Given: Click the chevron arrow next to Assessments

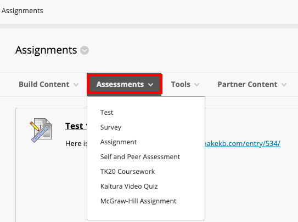Looking at the screenshot, I should click(x=151, y=85).
